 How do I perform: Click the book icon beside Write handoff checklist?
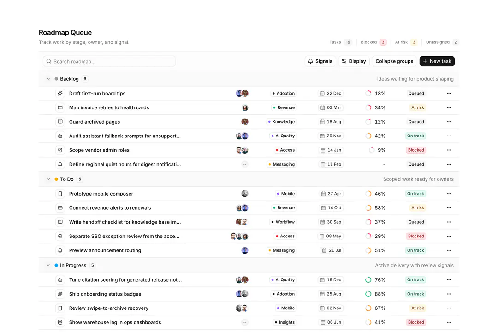click(60, 222)
